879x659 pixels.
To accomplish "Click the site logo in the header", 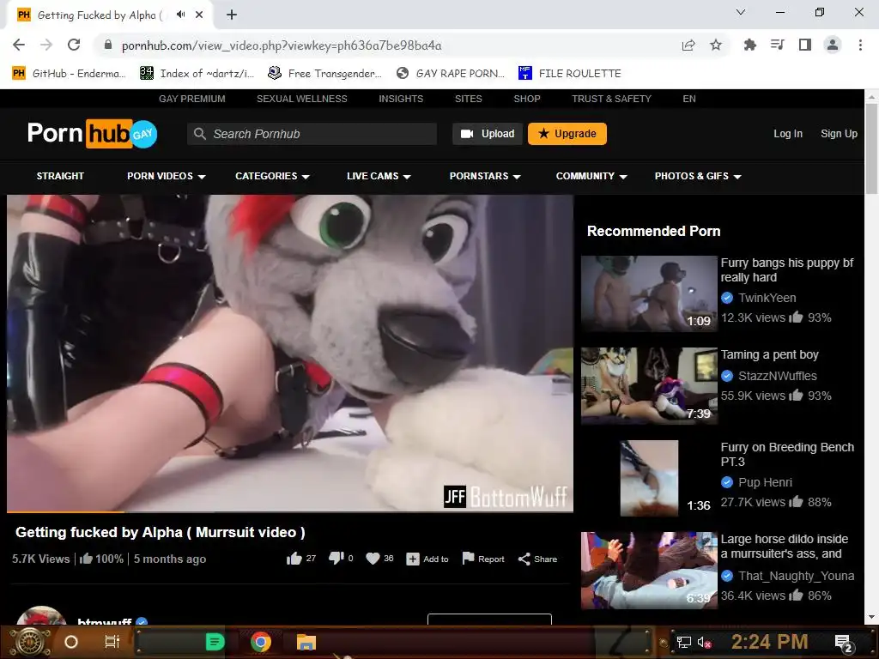I will [93, 133].
